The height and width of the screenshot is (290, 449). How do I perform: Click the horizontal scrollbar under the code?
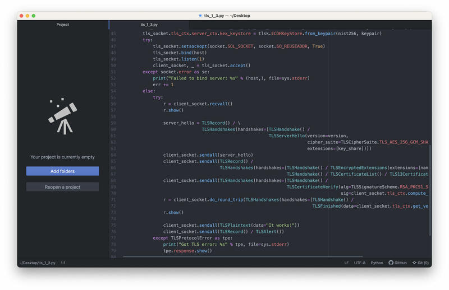tap(224, 256)
